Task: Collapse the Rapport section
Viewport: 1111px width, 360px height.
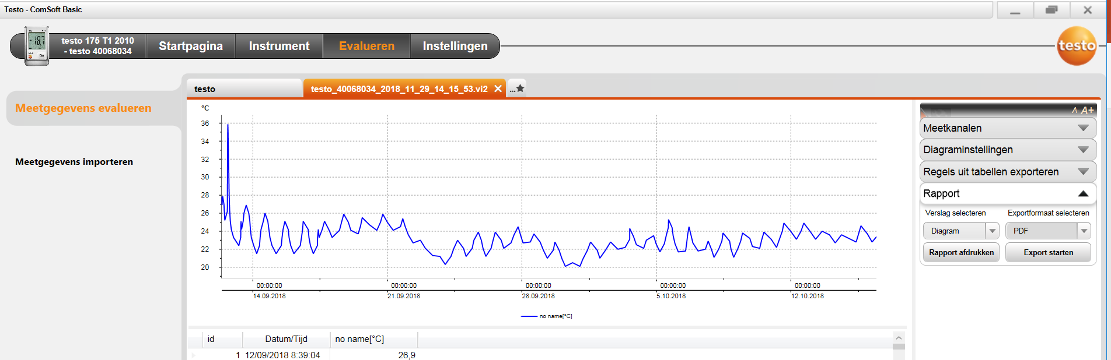Action: [x=1083, y=193]
